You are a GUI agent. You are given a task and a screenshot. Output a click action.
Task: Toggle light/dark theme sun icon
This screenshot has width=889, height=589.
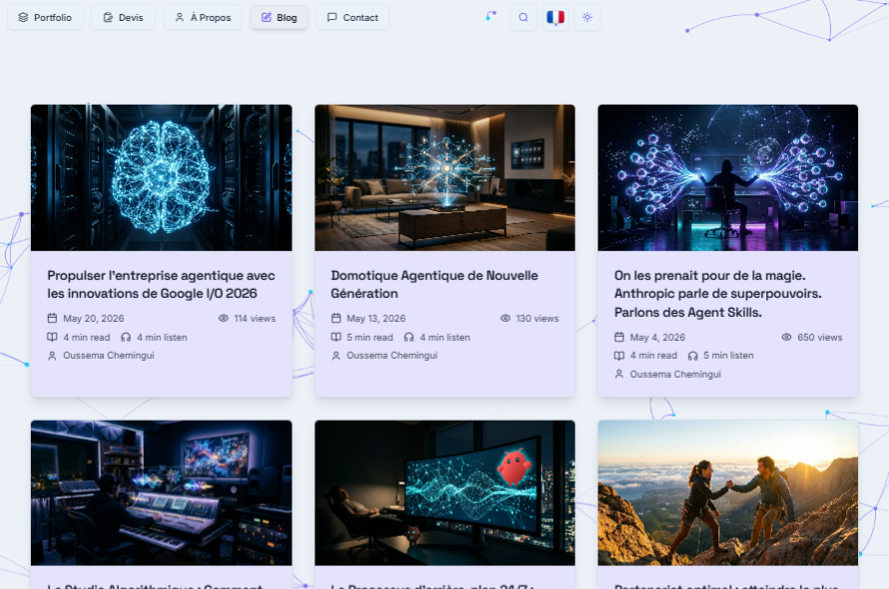click(x=587, y=18)
